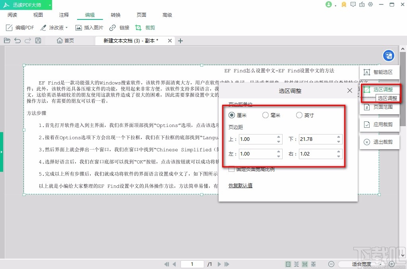Open the 高级 menu tab

167,15
